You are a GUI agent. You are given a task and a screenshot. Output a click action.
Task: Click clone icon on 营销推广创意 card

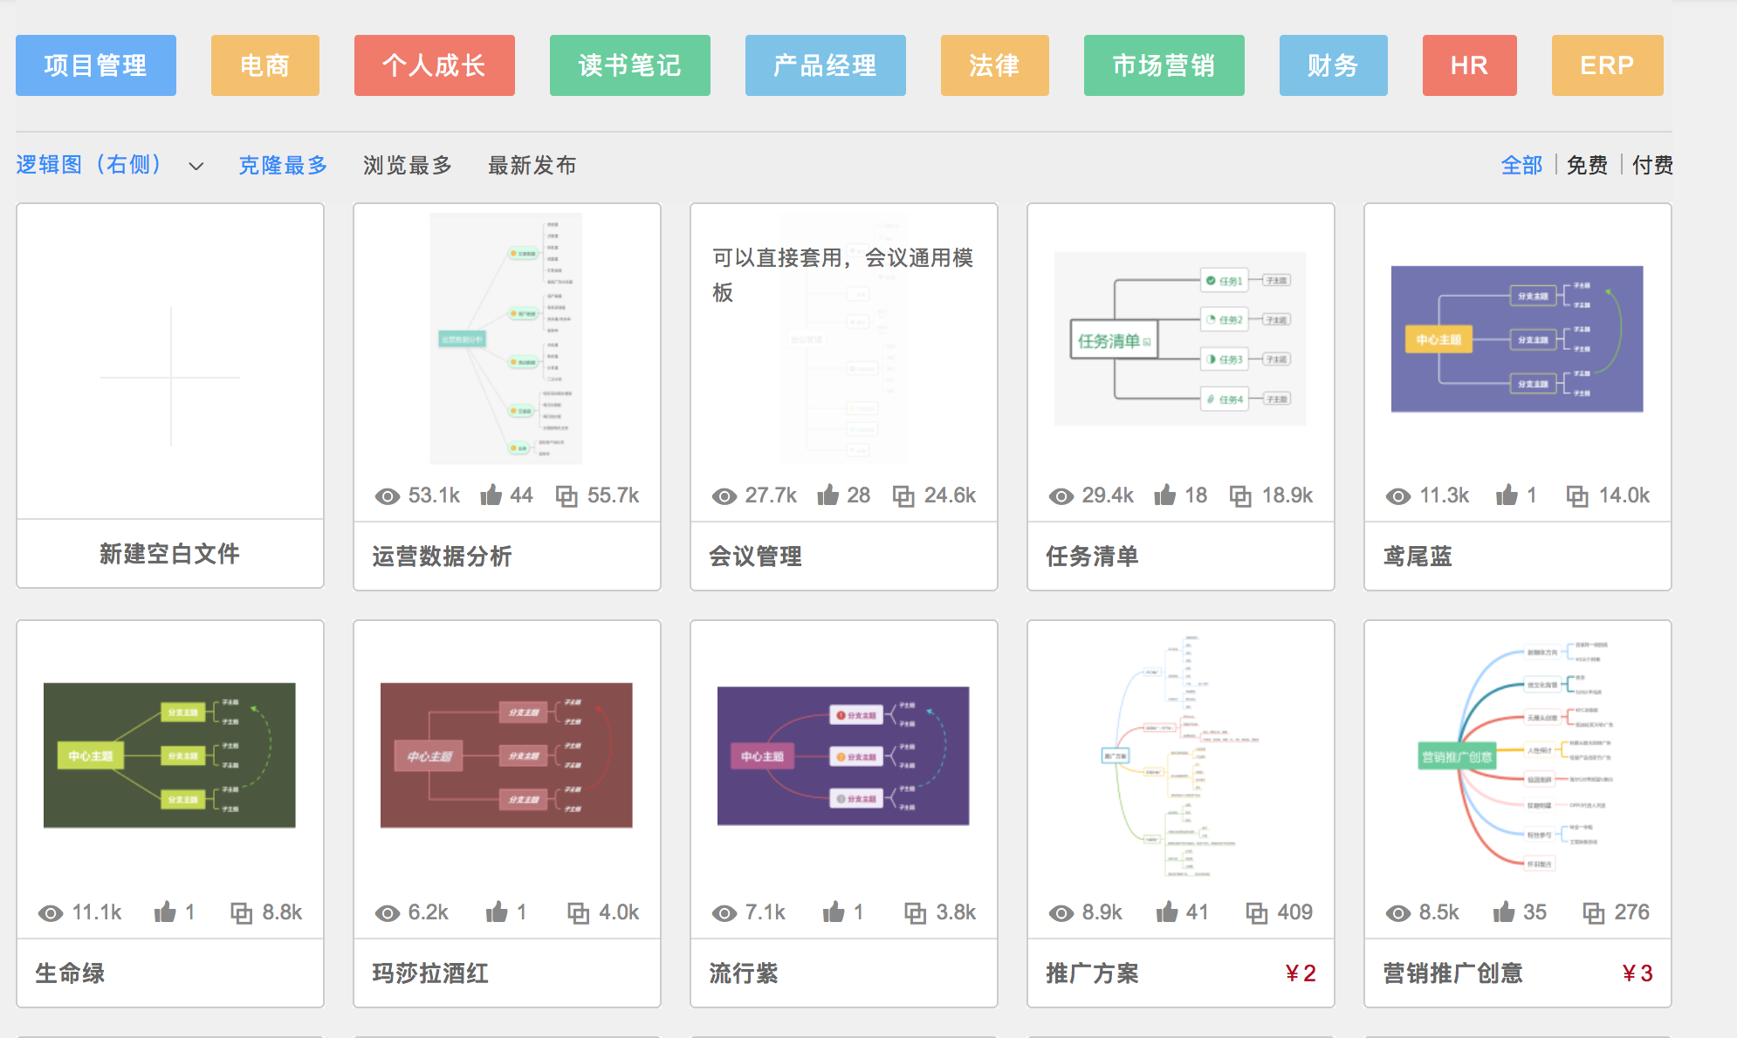pos(1594,912)
